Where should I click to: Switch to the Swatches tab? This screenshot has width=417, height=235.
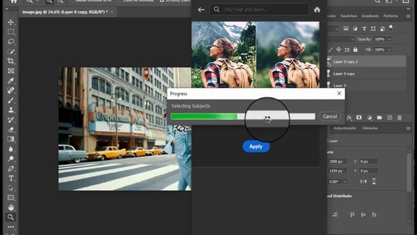click(x=349, y=16)
